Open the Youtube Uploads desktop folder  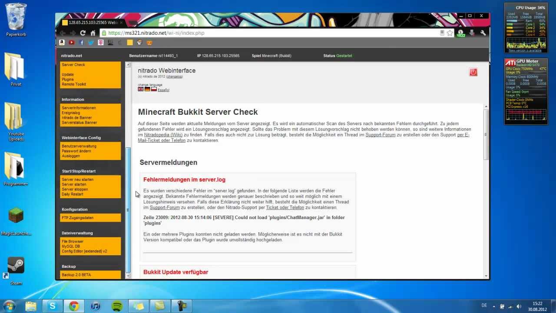pos(16,122)
